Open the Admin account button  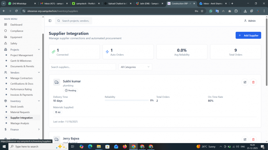point(250,21)
